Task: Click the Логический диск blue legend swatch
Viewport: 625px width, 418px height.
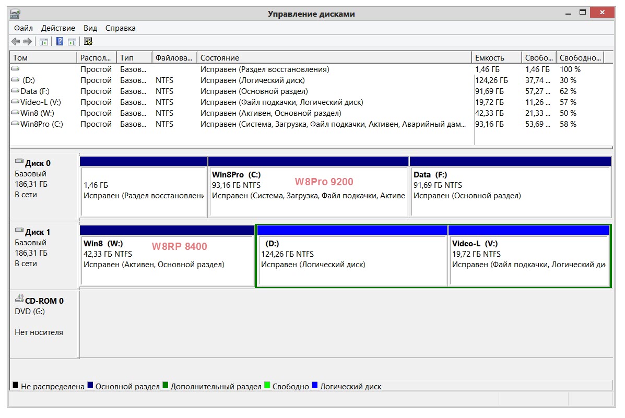Action: click(x=315, y=386)
